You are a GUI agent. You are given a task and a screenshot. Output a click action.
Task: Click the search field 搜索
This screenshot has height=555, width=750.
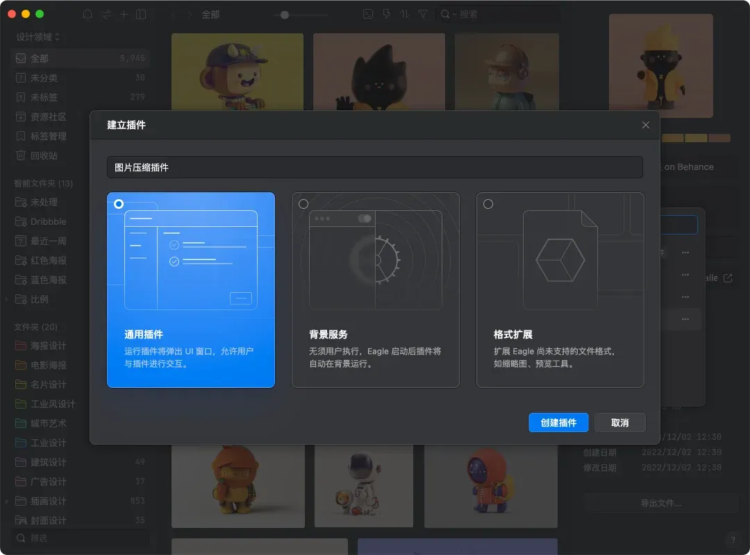498,15
